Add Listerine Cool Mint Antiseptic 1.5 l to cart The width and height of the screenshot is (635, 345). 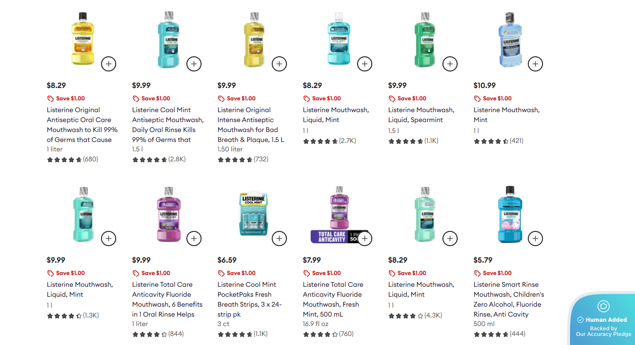(194, 63)
